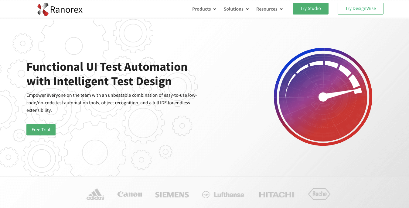This screenshot has height=208, width=409.
Task: Click the Resources chevron arrow
Action: point(281,9)
